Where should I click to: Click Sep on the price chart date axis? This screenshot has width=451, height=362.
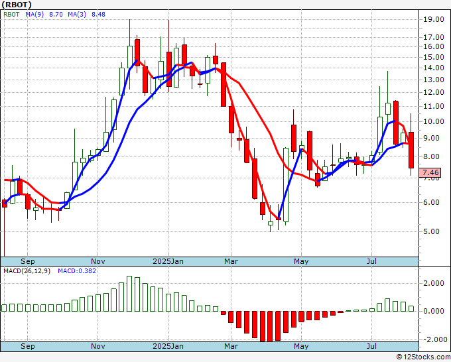point(28,261)
